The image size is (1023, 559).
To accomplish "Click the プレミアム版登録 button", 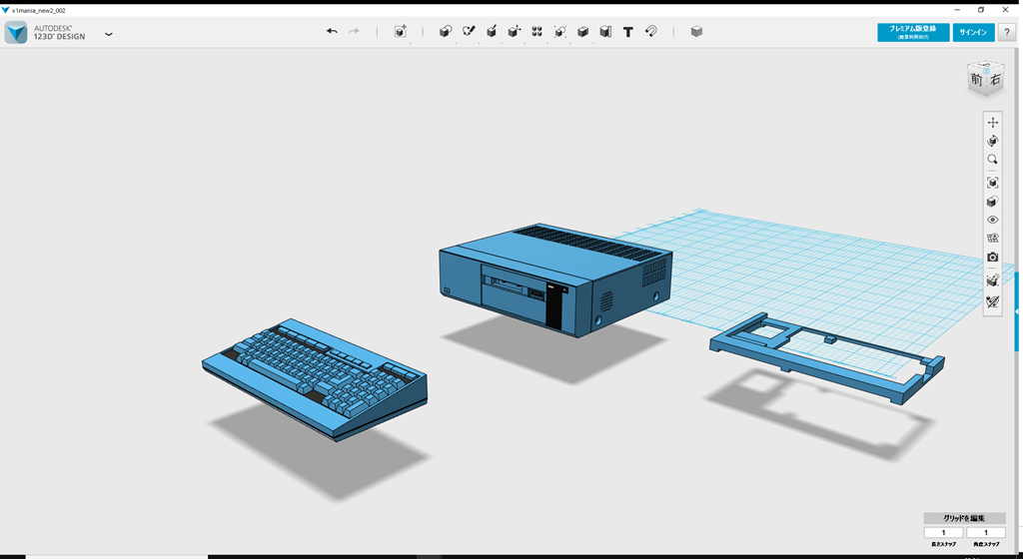I will 913,32.
